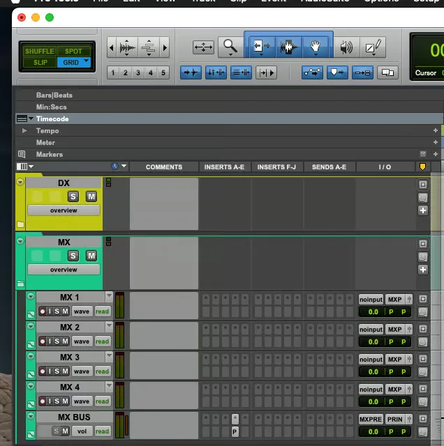The width and height of the screenshot is (444, 446).
Task: Solo the DX folder track
Action: pyautogui.click(x=73, y=197)
